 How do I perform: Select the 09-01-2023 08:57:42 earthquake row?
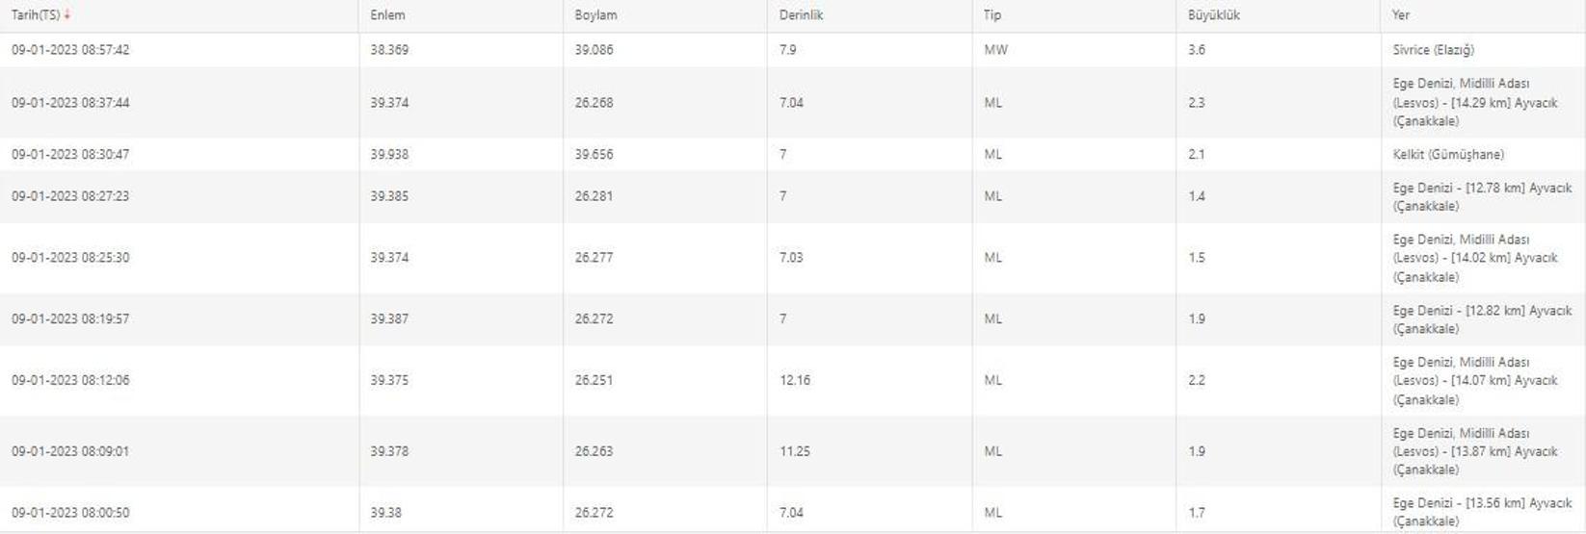[x=793, y=50]
